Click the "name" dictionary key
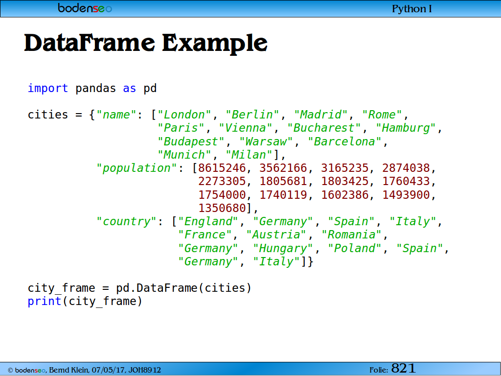This screenshot has width=501, height=376. coord(116,115)
